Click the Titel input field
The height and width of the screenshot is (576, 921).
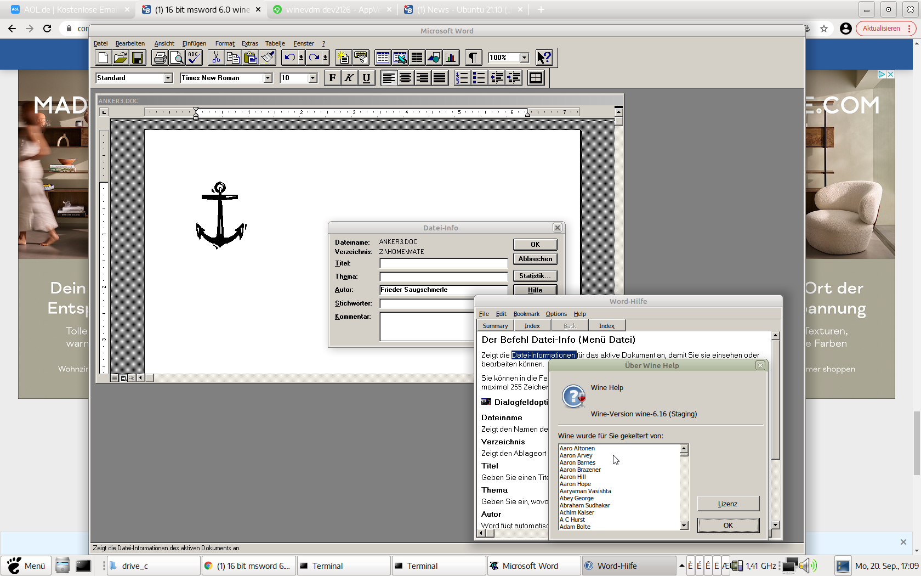click(x=444, y=263)
